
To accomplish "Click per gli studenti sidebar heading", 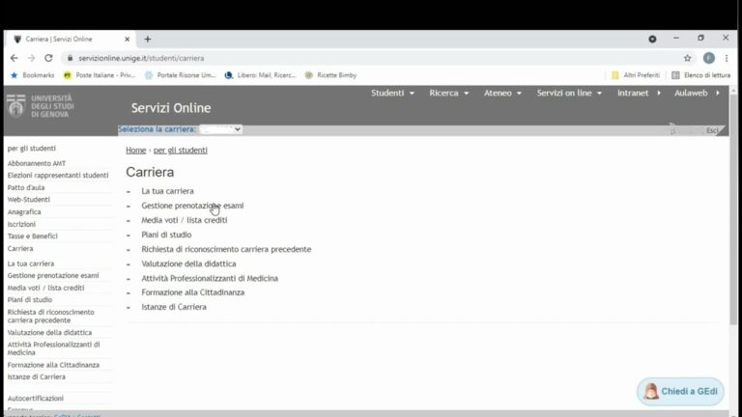I will click(32, 148).
